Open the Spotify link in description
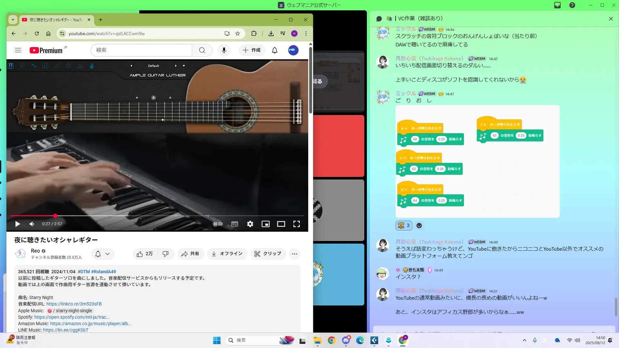Viewport: 619px width, 348px height. point(72,317)
